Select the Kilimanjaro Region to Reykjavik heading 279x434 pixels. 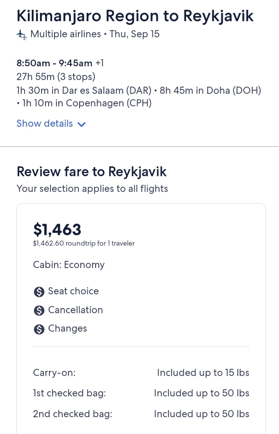coord(135,16)
